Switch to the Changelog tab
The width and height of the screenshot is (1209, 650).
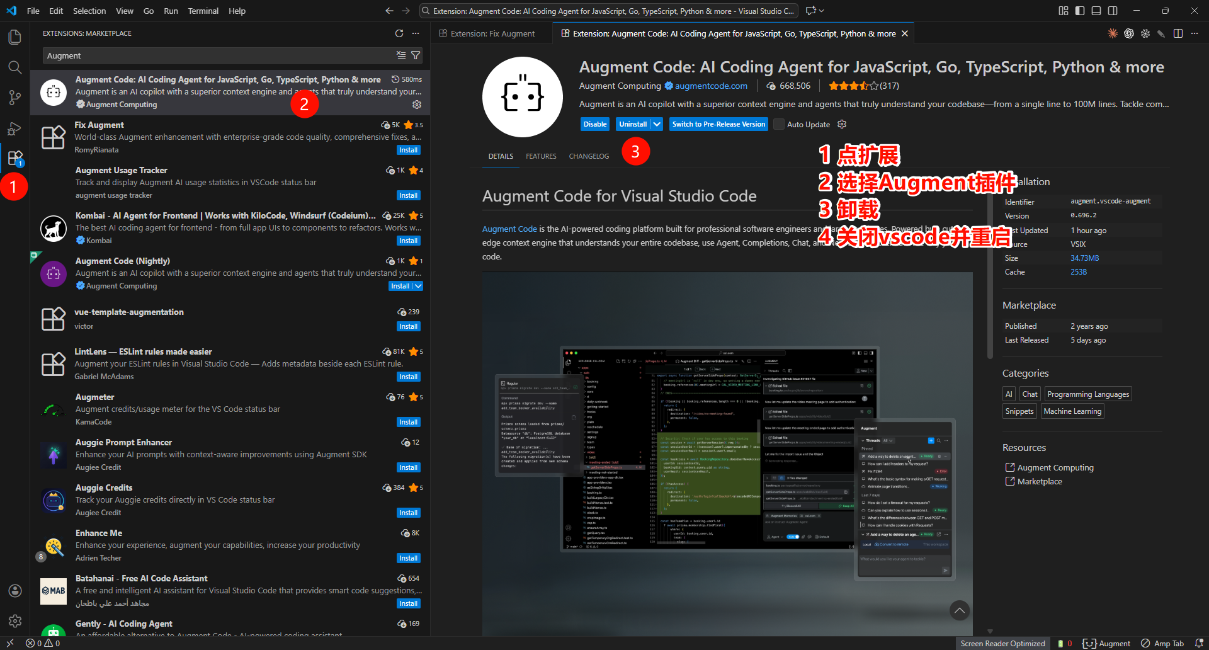click(589, 156)
